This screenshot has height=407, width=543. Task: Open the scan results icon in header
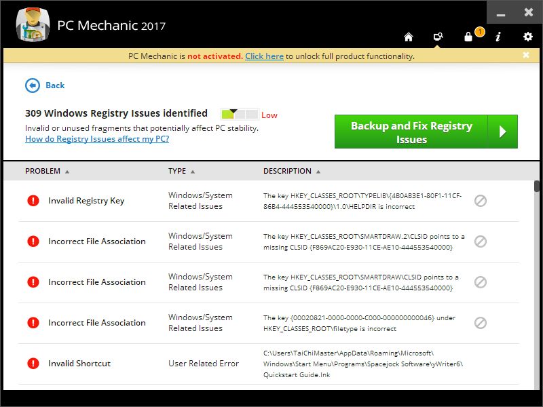click(x=438, y=37)
